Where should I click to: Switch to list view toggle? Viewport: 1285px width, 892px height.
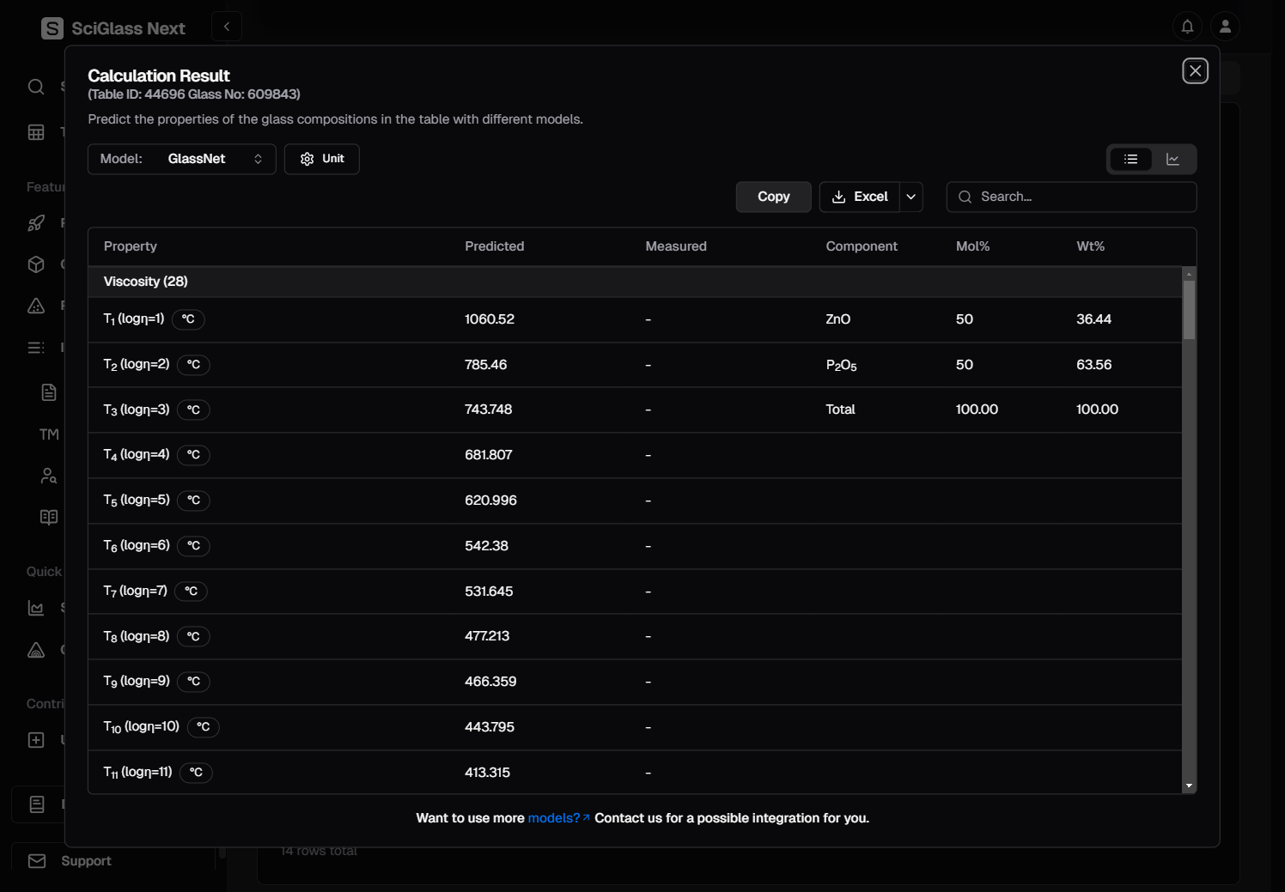point(1130,160)
